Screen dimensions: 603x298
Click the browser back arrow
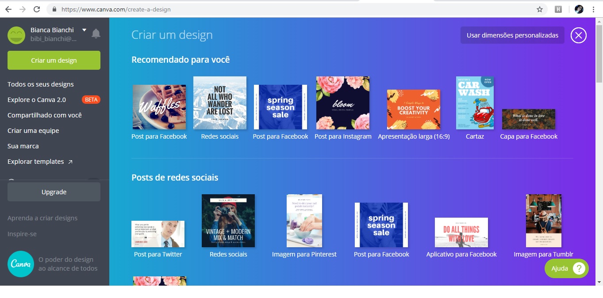click(8, 9)
